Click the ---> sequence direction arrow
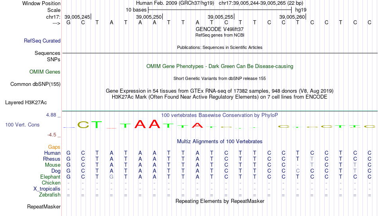The image size is (378, 216). [x=56, y=23]
